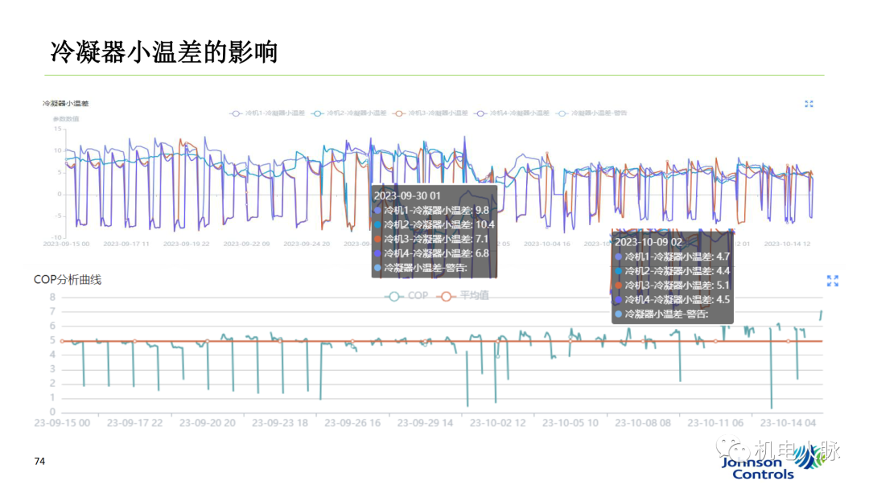
Task: Click fullscreen icon of condenser temperature chart
Action: [x=809, y=104]
